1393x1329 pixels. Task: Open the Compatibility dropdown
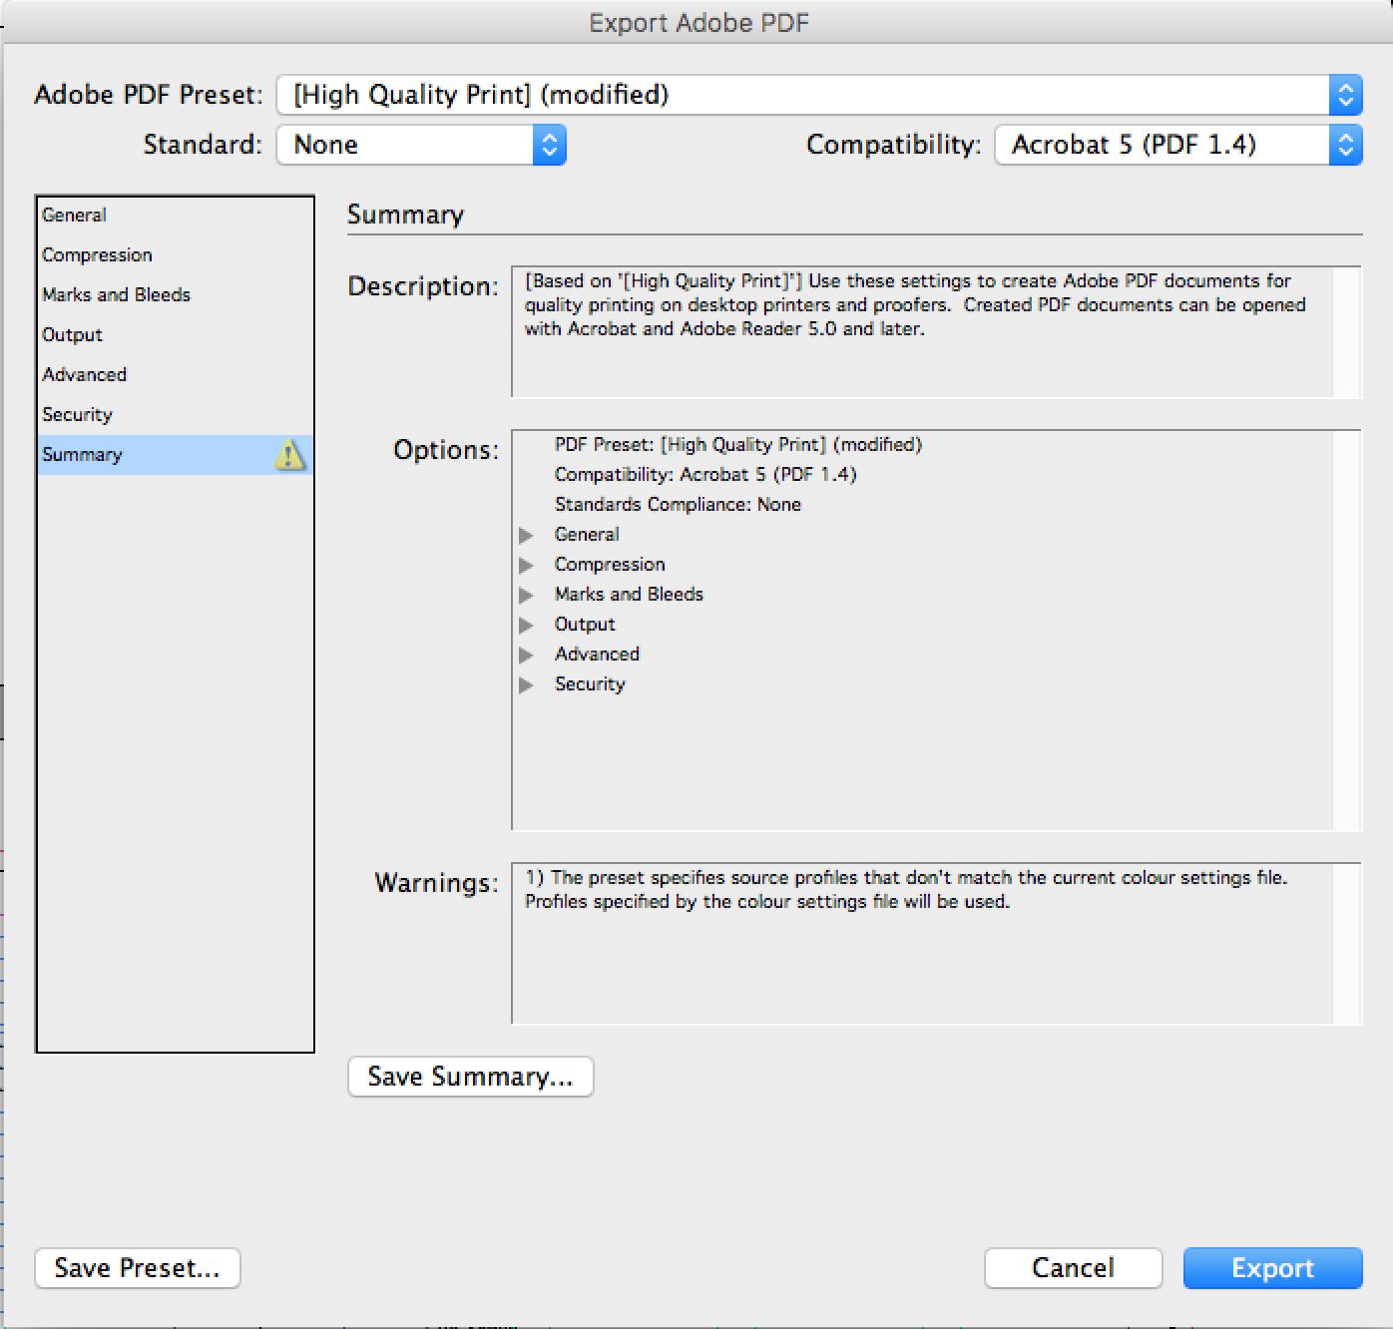pyautogui.click(x=1178, y=145)
